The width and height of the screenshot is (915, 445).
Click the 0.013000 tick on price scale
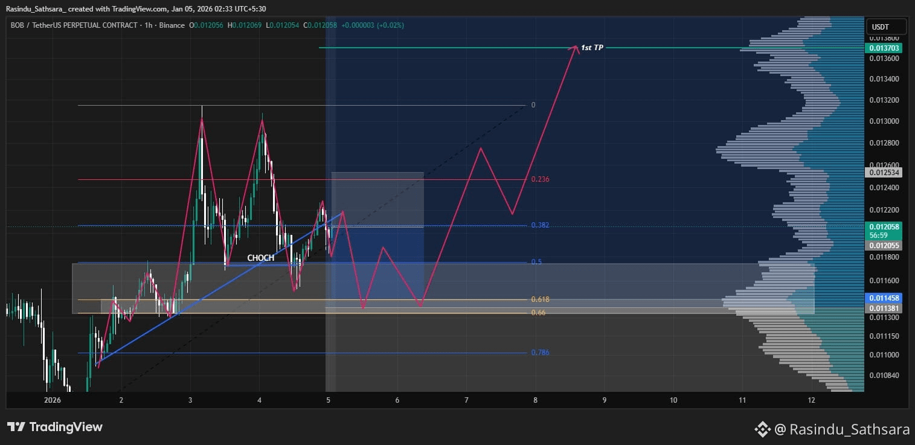click(x=885, y=122)
